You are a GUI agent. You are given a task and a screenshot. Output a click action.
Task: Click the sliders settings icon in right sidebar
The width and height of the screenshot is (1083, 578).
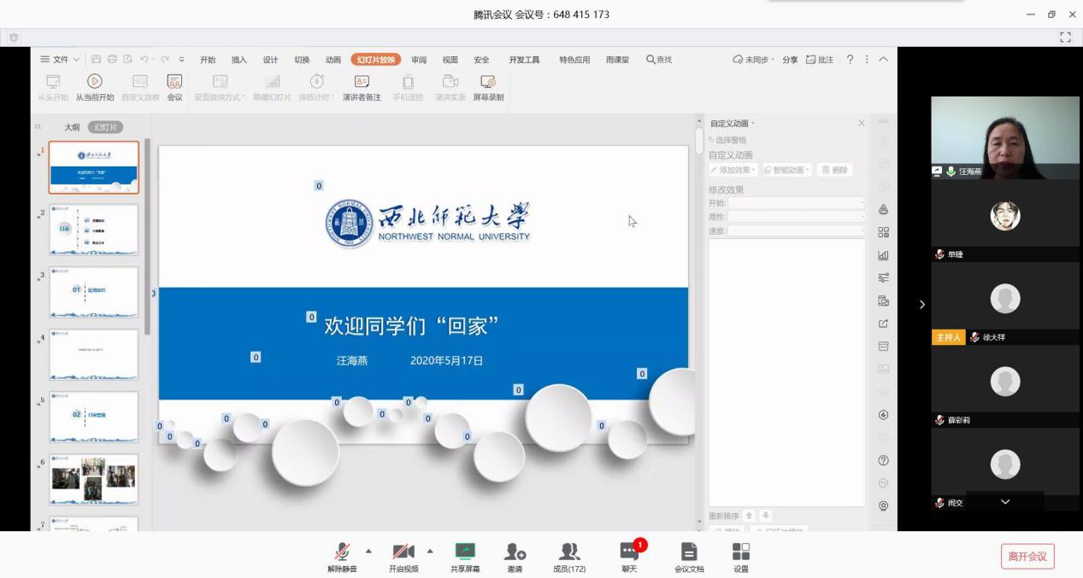[883, 277]
